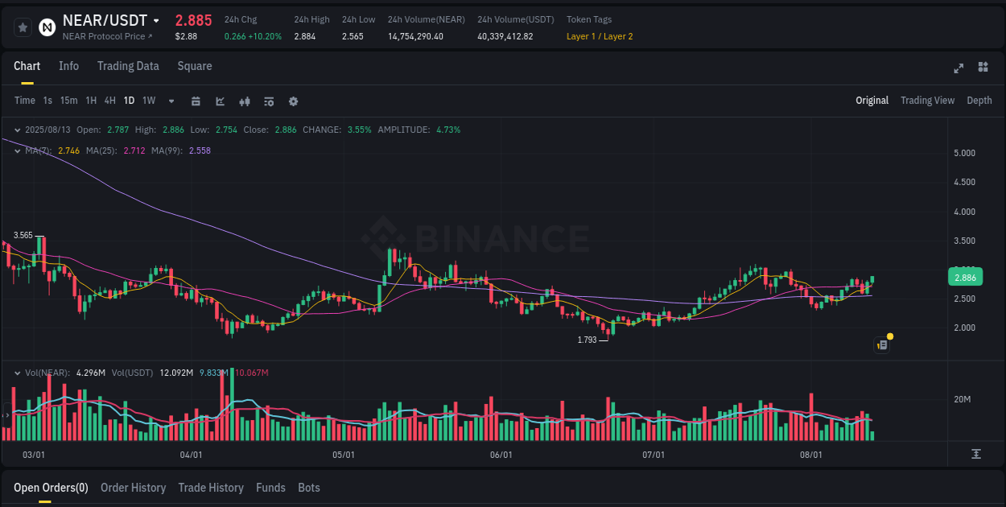Image resolution: width=1006 pixels, height=507 pixels.
Task: Open the Order History tab
Action: tap(133, 488)
